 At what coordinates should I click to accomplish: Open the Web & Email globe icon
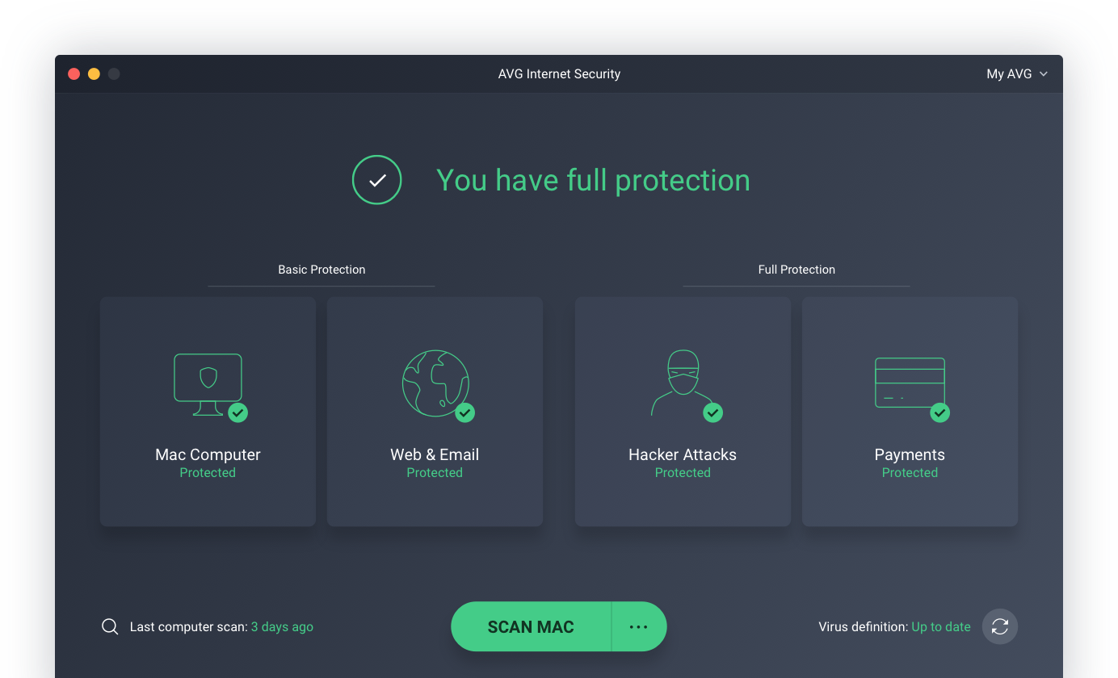435,383
